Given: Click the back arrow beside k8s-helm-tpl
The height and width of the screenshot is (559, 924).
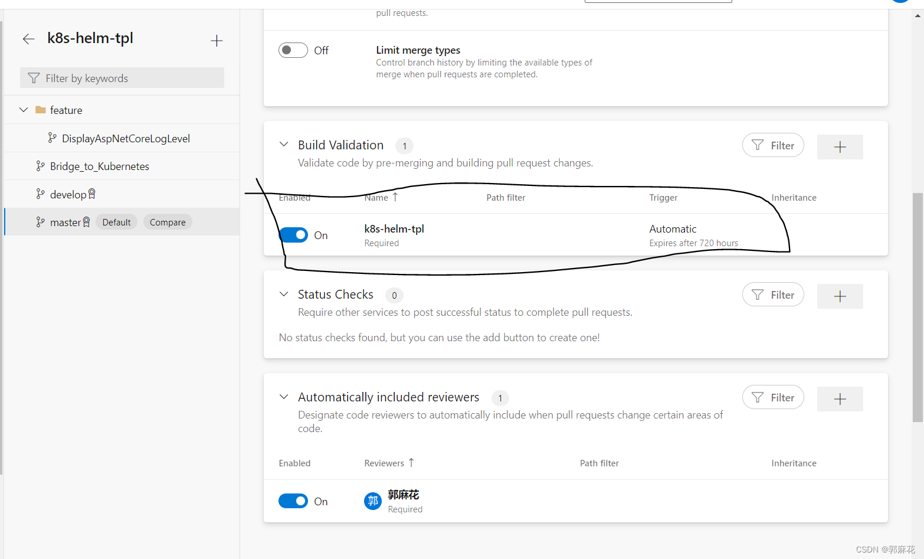Looking at the screenshot, I should (28, 38).
